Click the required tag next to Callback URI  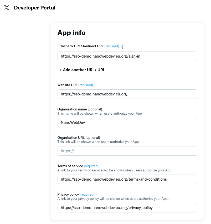tap(112, 46)
